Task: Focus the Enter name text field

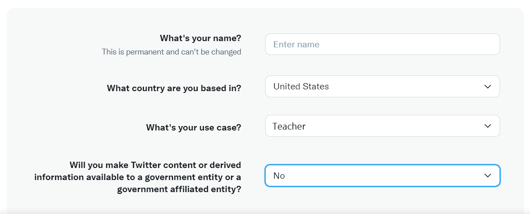Action: coord(382,44)
